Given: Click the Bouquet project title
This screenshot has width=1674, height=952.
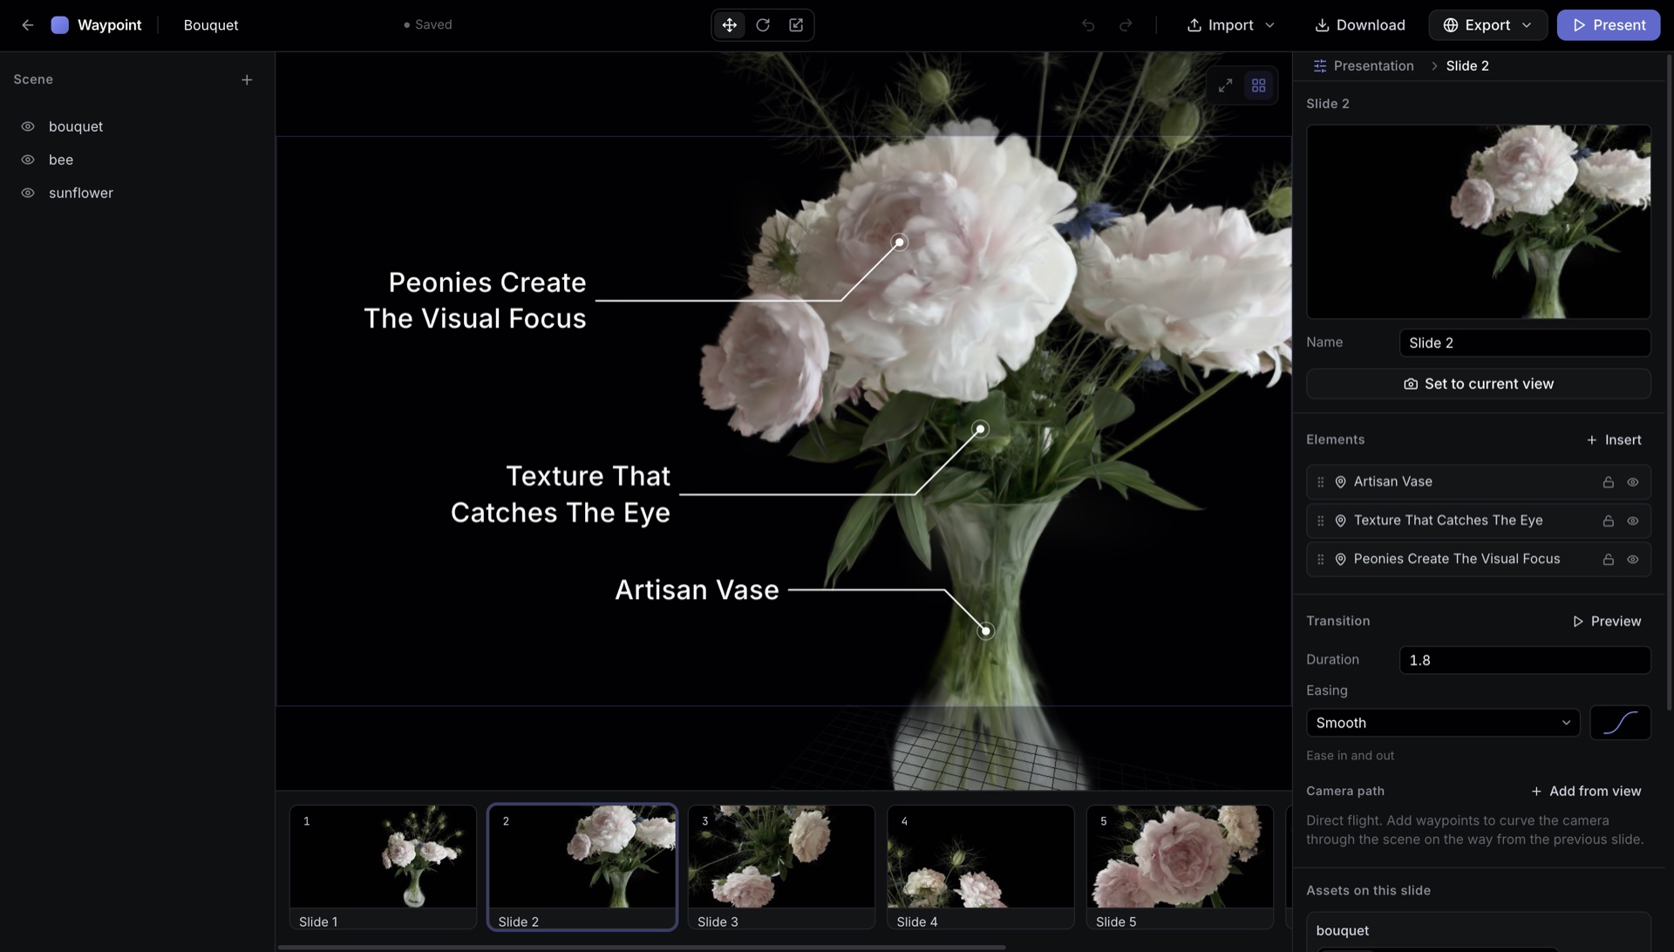Looking at the screenshot, I should click(x=211, y=25).
